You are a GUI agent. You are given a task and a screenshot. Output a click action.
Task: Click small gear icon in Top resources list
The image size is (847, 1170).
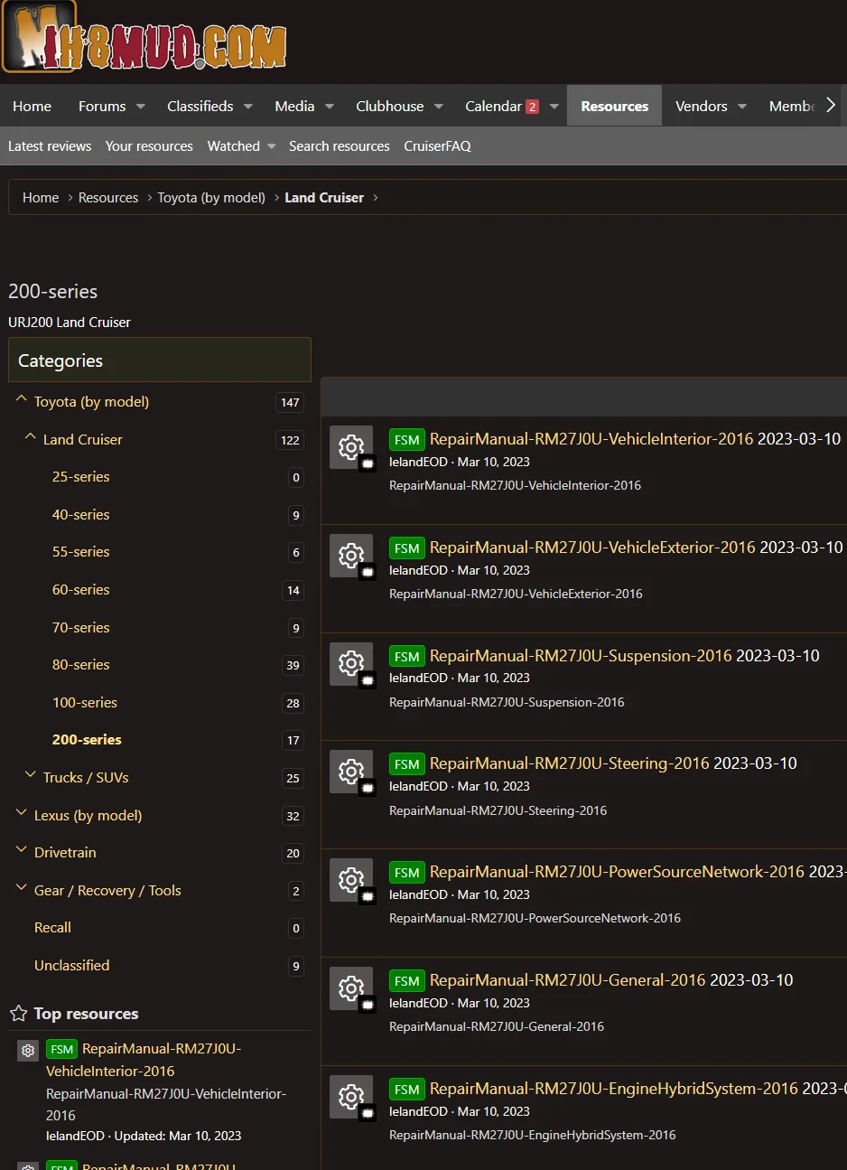point(28,1051)
